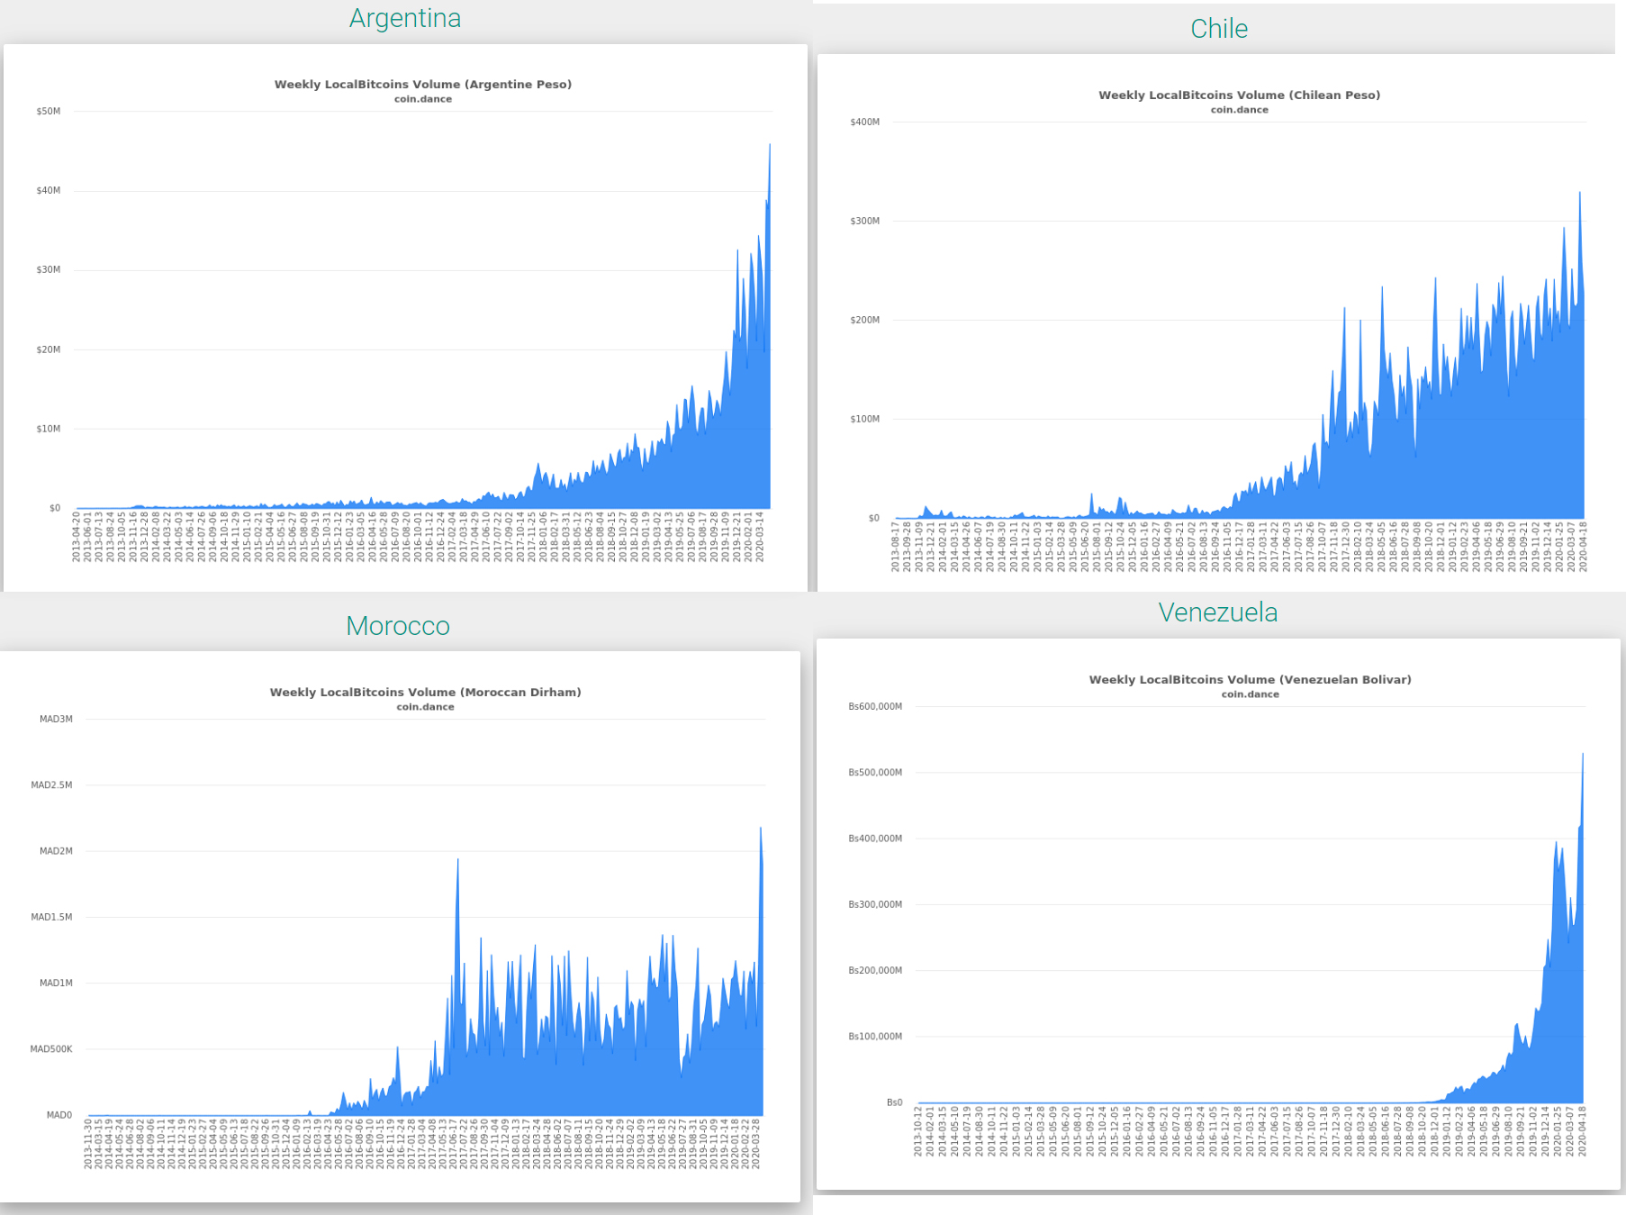Click the MAD0 axis label

(59, 1115)
